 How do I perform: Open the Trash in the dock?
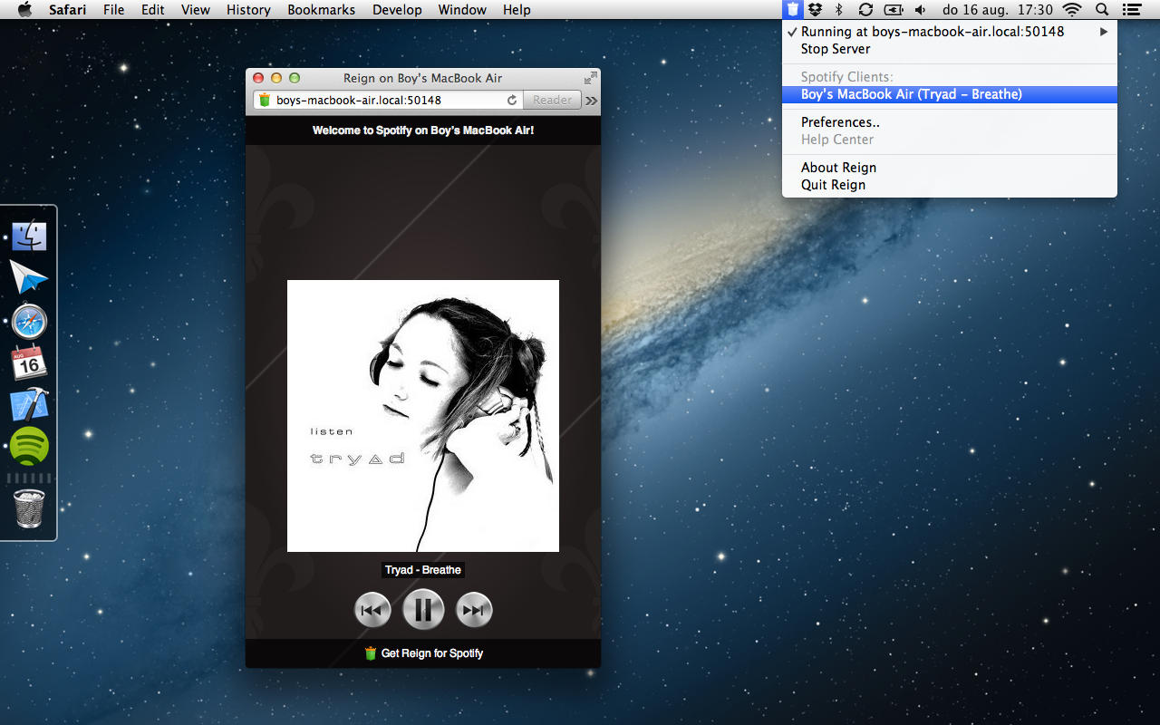click(29, 508)
